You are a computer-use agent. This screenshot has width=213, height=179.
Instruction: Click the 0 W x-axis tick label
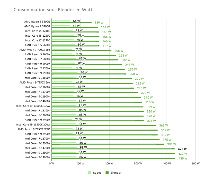(x=52, y=163)
